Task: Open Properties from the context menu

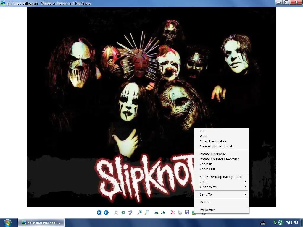Action: click(x=221, y=210)
